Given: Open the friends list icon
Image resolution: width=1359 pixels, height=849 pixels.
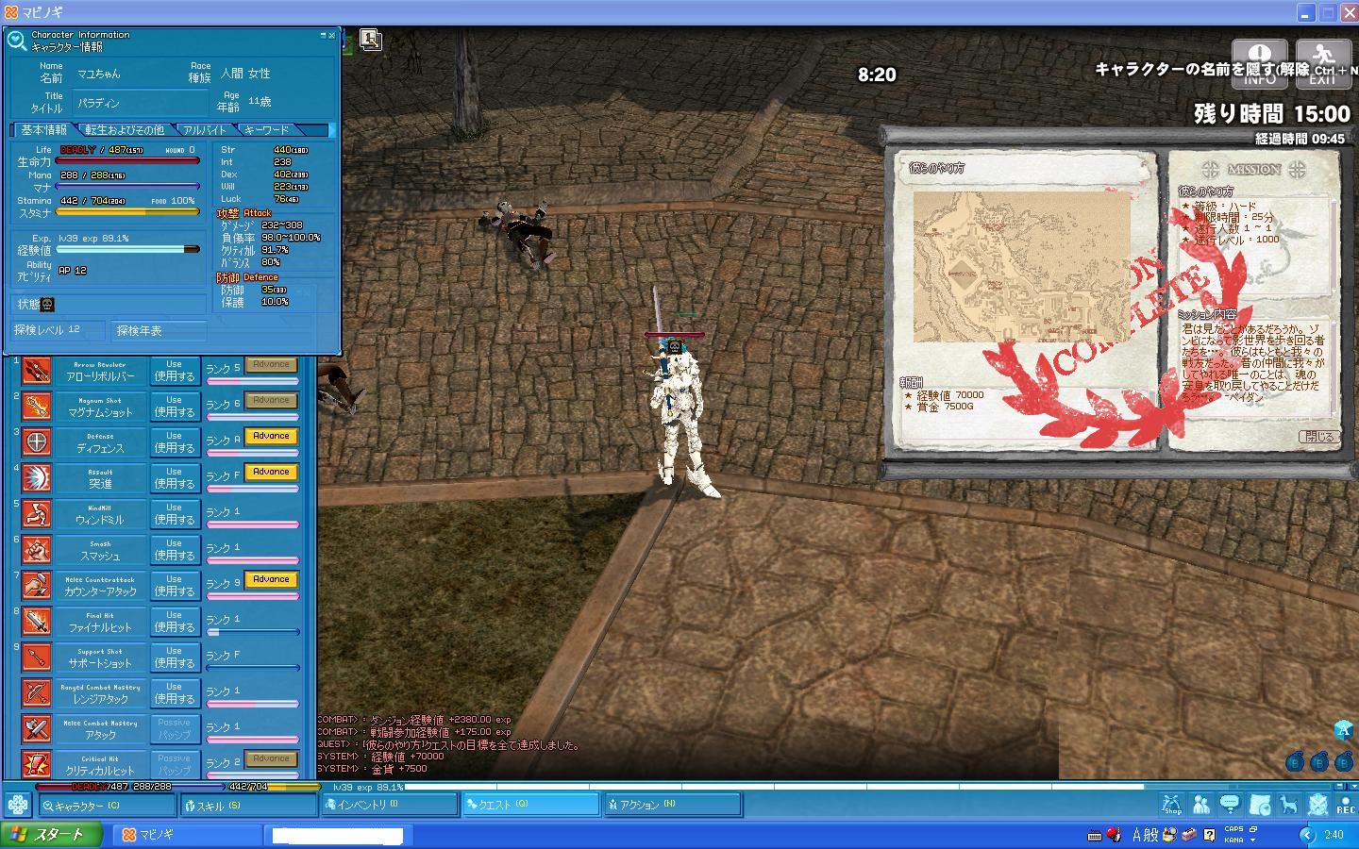Looking at the screenshot, I should pyautogui.click(x=1201, y=805).
